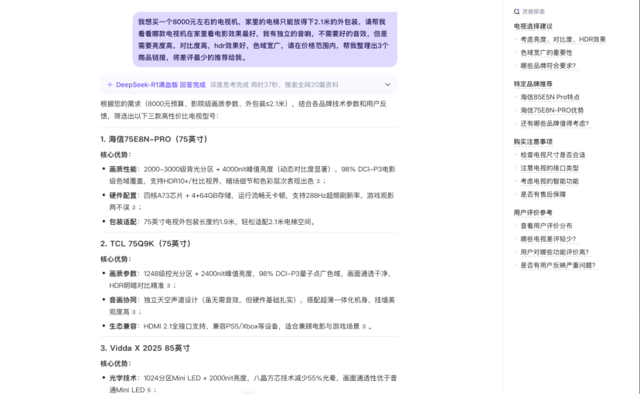Click the 灵感探索 icon in sidebar
The height and width of the screenshot is (394, 640).
[x=517, y=12]
